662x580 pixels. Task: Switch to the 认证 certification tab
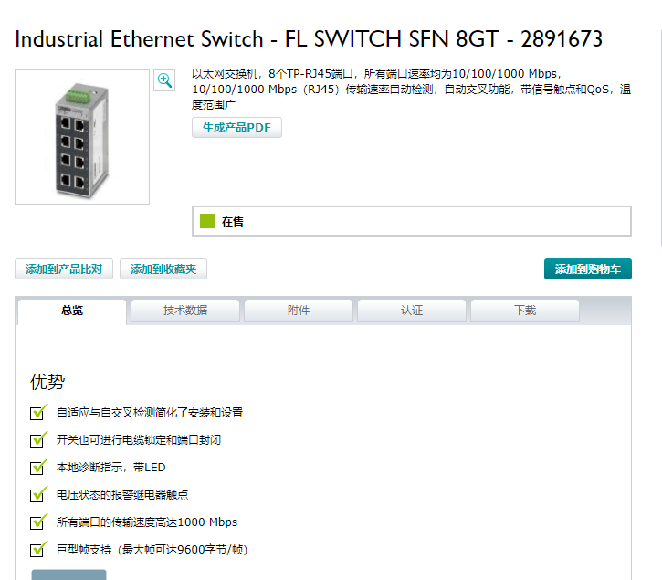[x=412, y=311]
